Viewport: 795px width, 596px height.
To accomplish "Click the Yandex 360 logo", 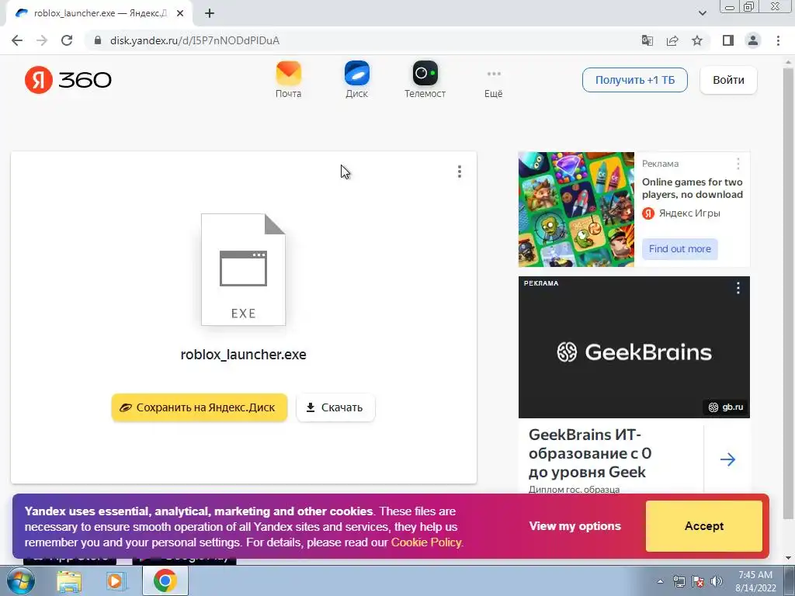I will pos(68,80).
